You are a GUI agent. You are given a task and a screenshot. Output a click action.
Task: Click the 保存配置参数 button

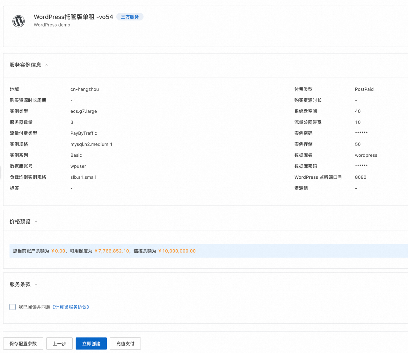23,344
